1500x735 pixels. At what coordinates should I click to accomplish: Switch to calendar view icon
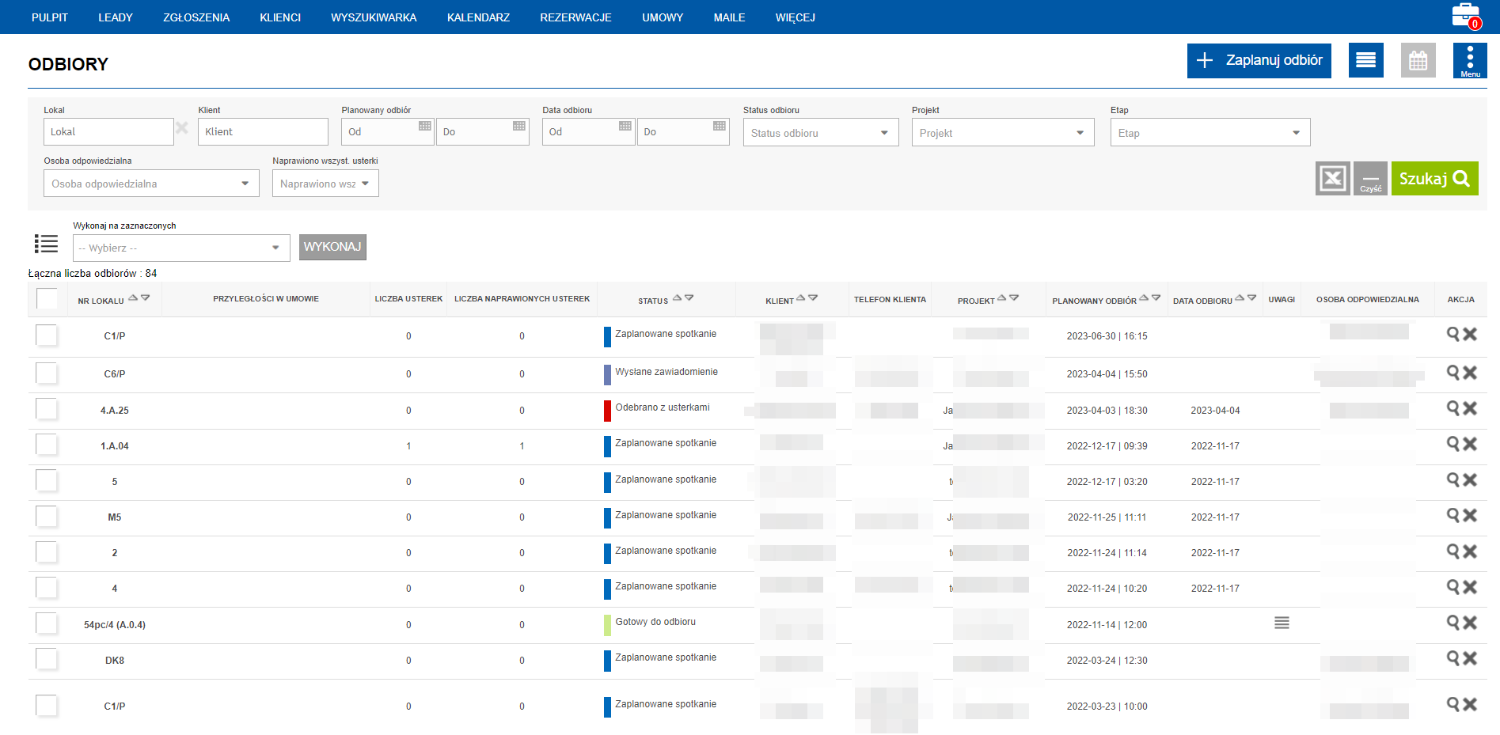tap(1418, 60)
